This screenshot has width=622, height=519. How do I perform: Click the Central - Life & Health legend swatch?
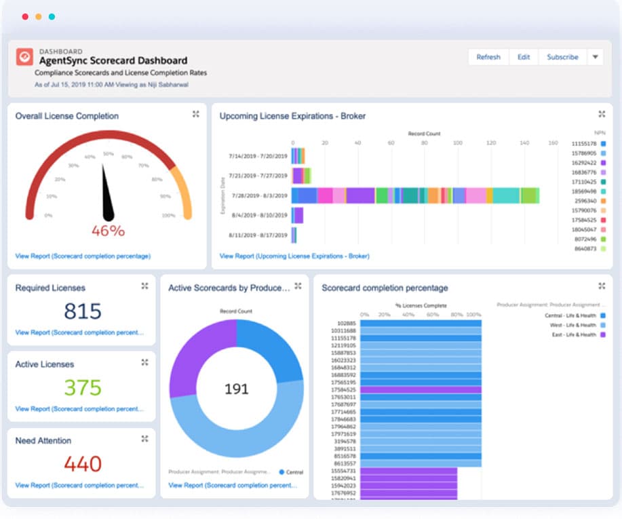603,315
